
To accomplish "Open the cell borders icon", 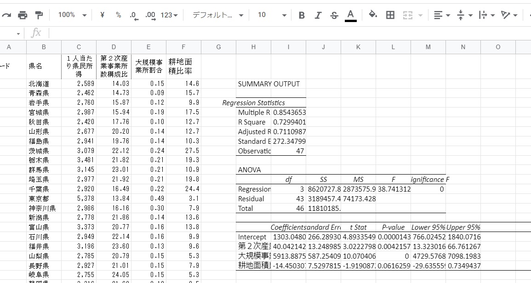I will tap(390, 15).
